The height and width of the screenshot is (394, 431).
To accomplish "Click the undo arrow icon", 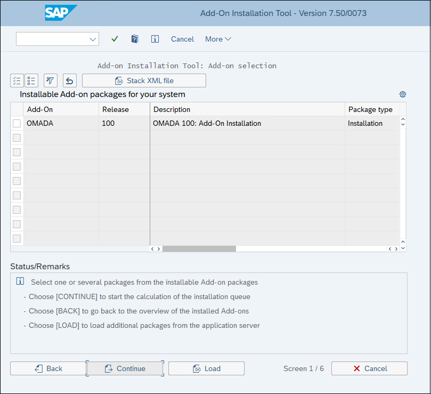I will coord(70,81).
